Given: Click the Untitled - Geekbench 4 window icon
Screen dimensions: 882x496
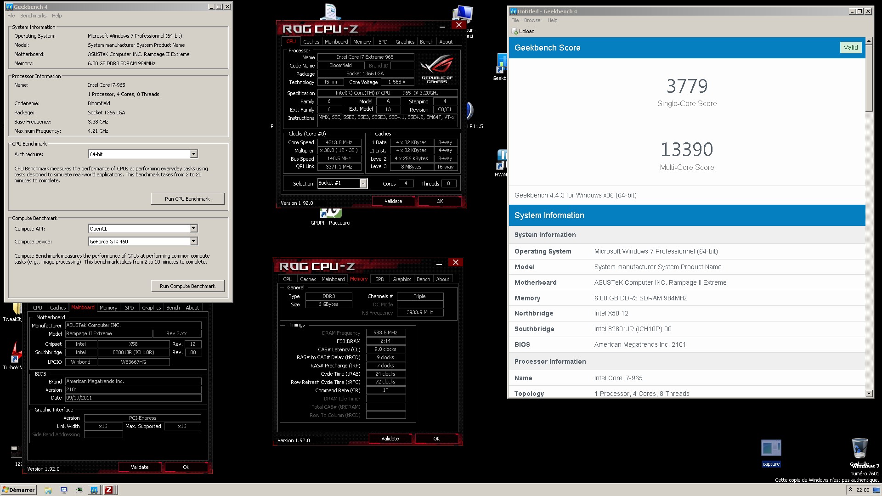Looking at the screenshot, I should coord(514,11).
